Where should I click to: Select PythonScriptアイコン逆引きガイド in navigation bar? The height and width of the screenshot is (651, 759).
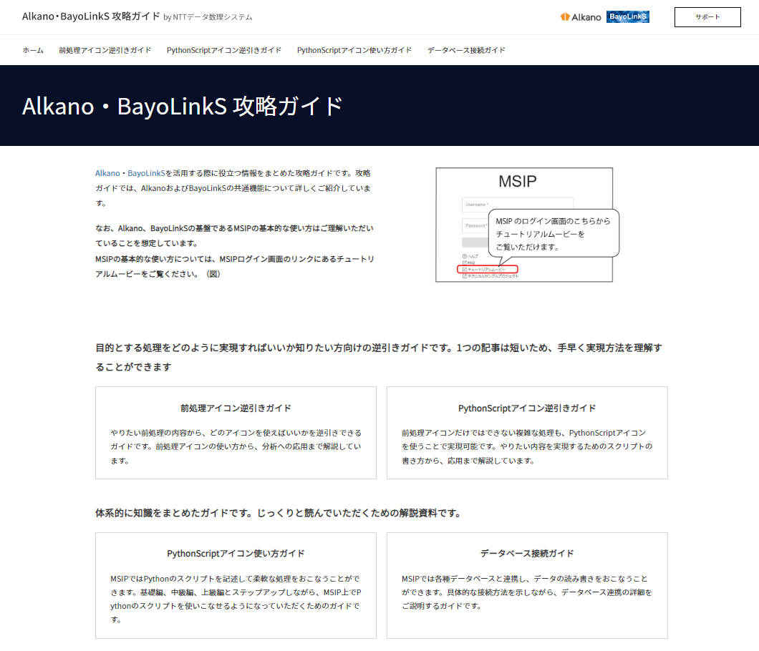coord(223,50)
